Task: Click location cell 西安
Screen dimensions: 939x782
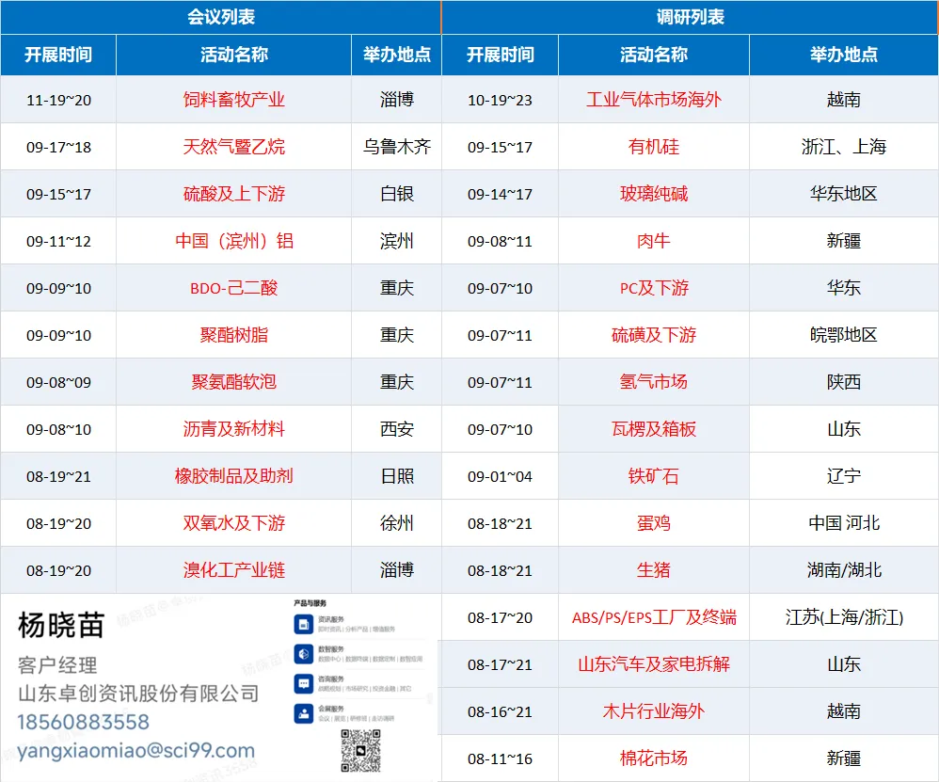Action: pyautogui.click(x=396, y=429)
